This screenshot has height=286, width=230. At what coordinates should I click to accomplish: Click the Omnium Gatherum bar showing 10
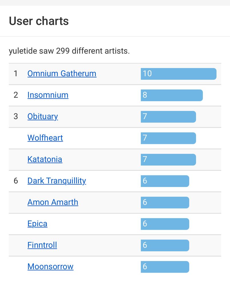[x=179, y=74]
